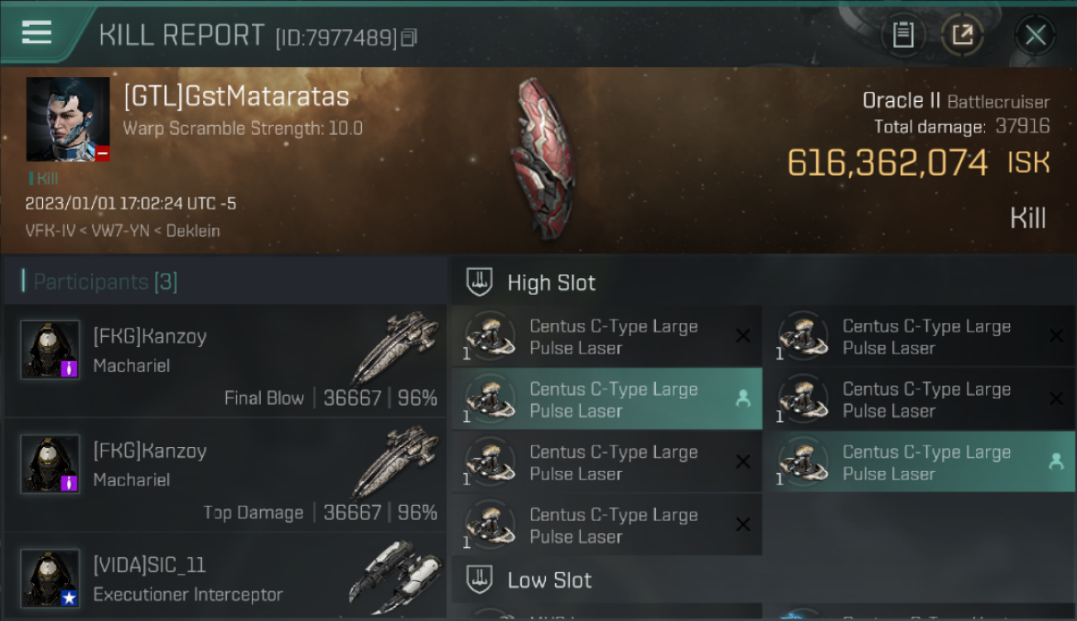Close the kill report window
1077x621 pixels.
(1035, 35)
